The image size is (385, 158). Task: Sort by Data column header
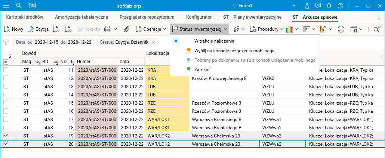coord(131,62)
